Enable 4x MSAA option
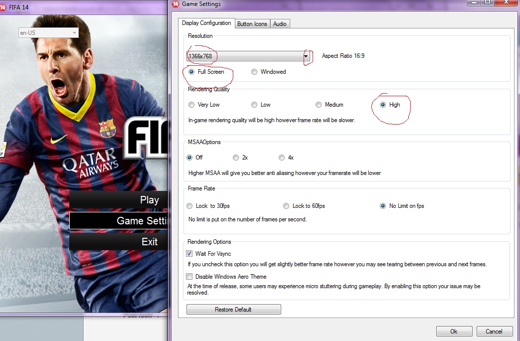Image resolution: width=520 pixels, height=341 pixels. [282, 158]
